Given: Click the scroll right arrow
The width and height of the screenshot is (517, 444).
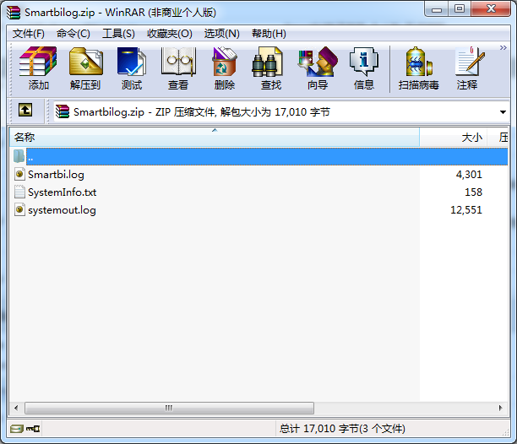Looking at the screenshot, I should click(500, 408).
